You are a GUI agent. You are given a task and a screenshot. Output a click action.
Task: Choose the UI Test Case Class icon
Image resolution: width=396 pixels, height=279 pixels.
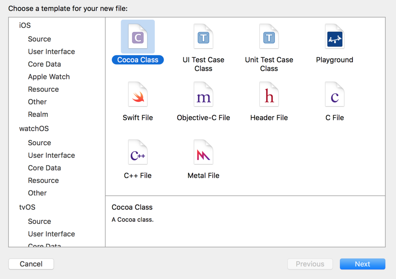coord(203,37)
